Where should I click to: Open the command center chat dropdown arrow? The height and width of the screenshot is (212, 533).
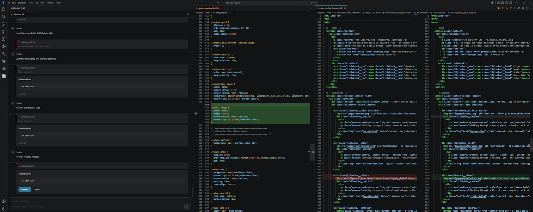[x=316, y=3]
